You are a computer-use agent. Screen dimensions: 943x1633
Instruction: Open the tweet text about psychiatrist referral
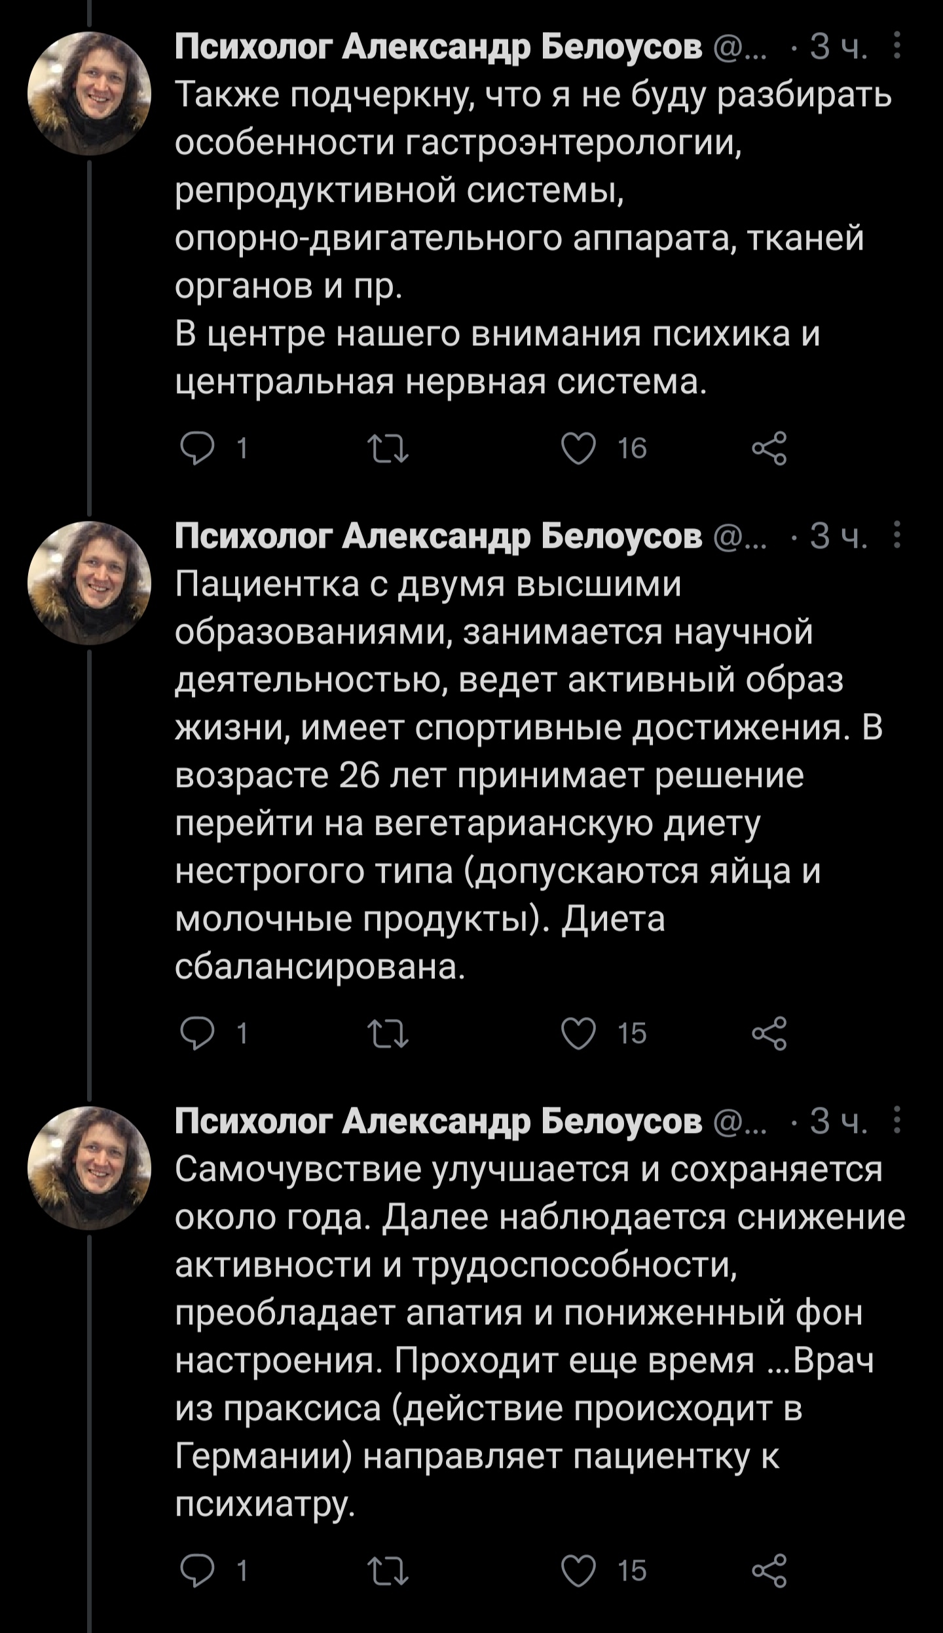(x=524, y=1337)
